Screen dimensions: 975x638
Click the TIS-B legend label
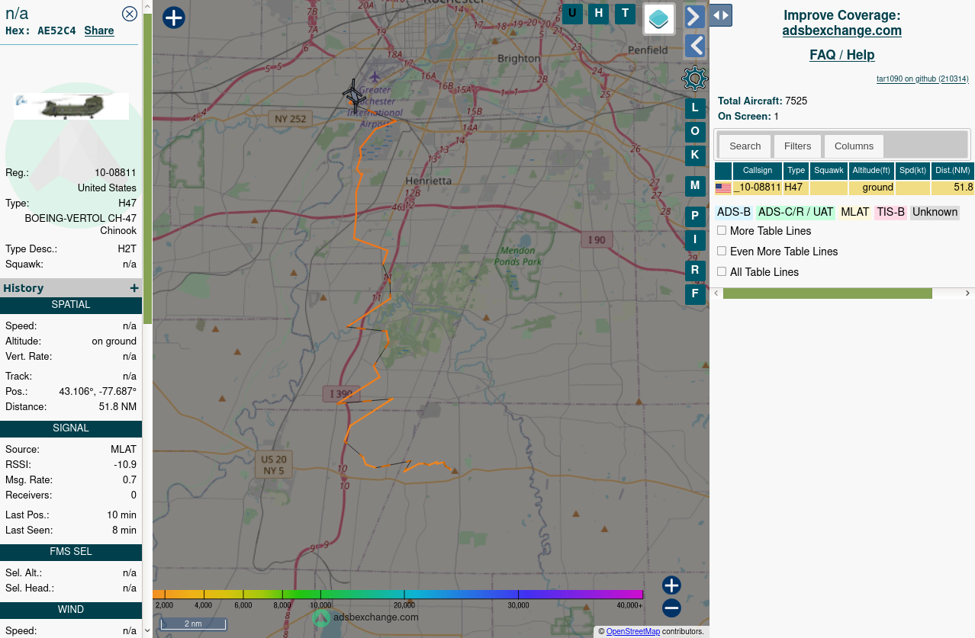[x=891, y=212]
